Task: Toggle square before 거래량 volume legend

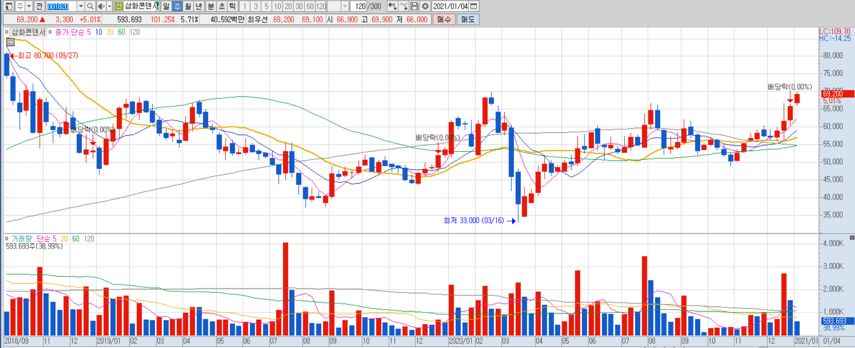Action: coord(7,238)
